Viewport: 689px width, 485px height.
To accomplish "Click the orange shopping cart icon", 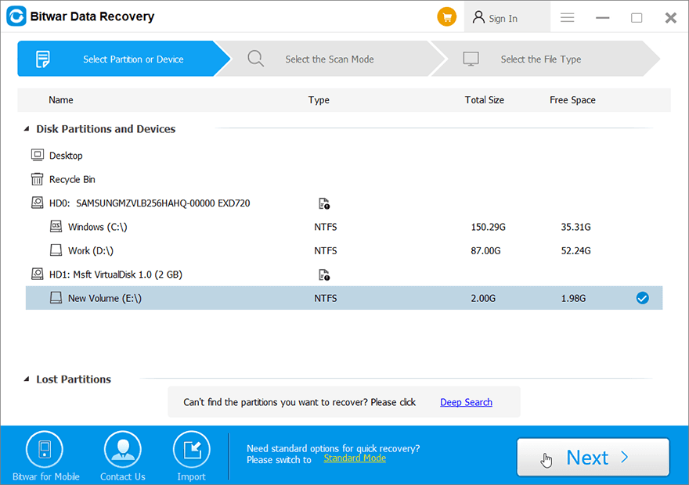I will tap(446, 17).
